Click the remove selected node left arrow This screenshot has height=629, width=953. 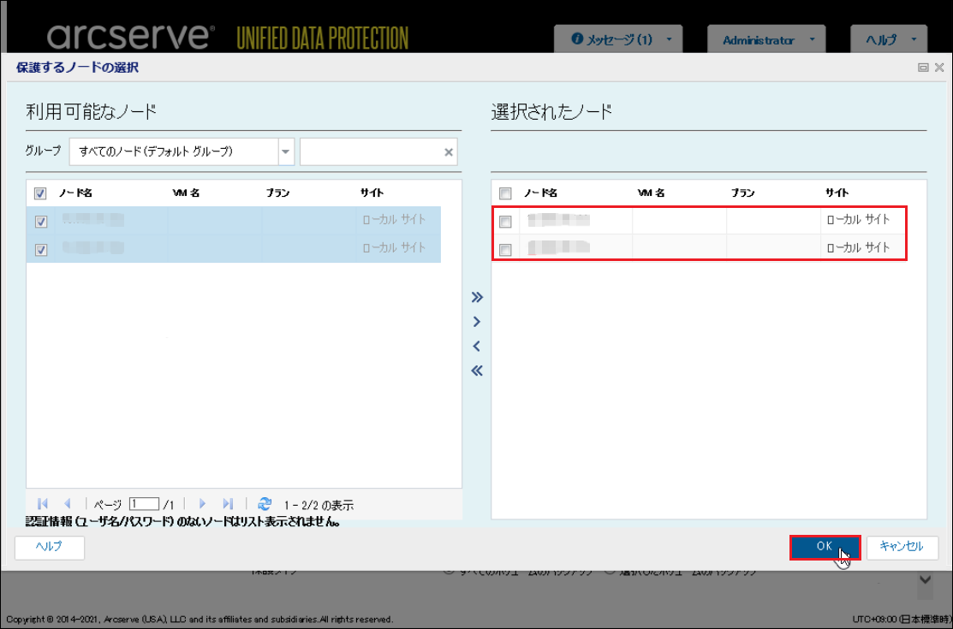tap(477, 347)
